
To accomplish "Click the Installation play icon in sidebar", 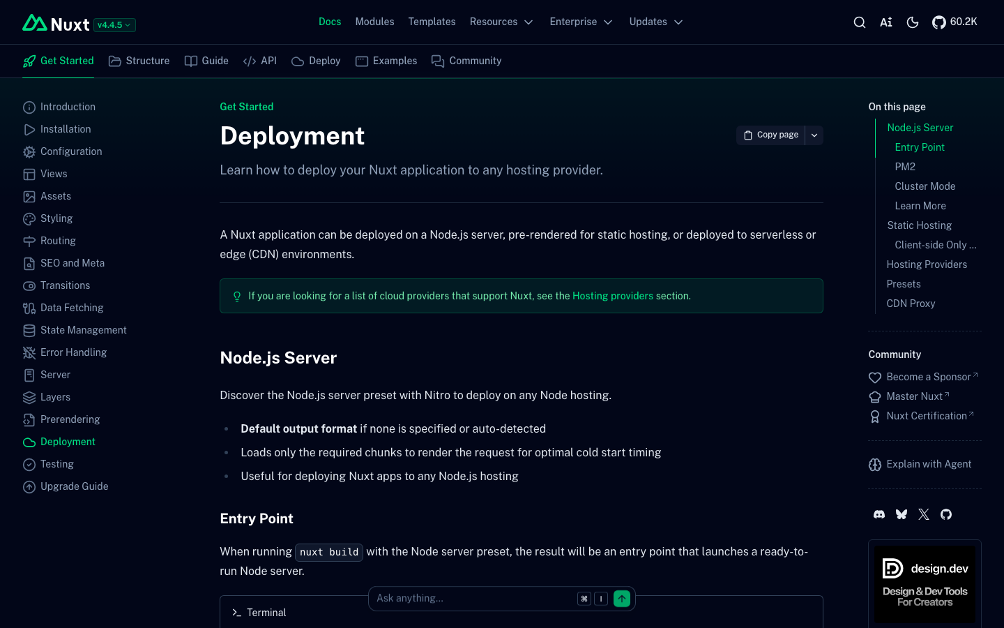I will tap(29, 130).
